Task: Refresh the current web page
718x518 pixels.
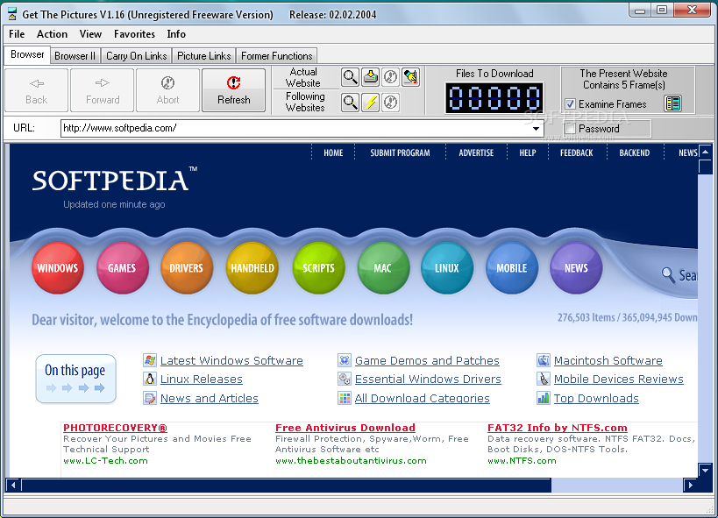Action: tap(233, 90)
